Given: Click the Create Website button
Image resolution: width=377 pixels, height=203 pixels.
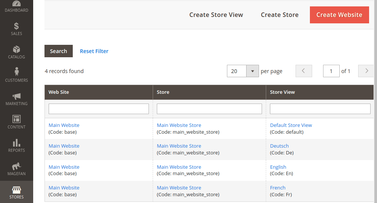Looking at the screenshot, I should click(x=339, y=15).
